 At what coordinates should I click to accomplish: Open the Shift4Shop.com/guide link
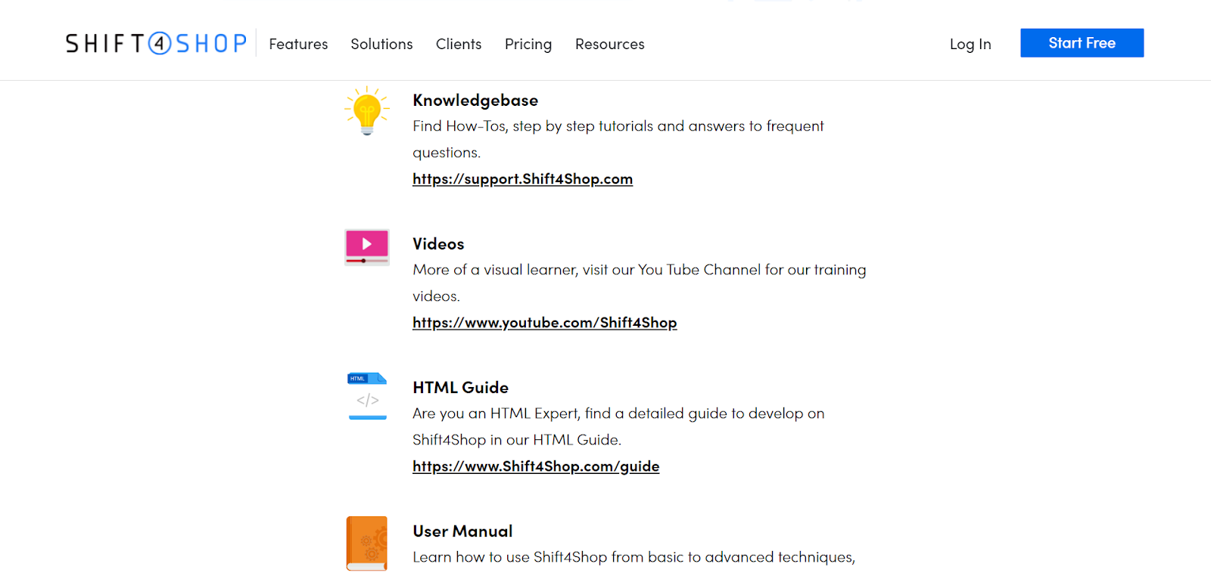(536, 466)
